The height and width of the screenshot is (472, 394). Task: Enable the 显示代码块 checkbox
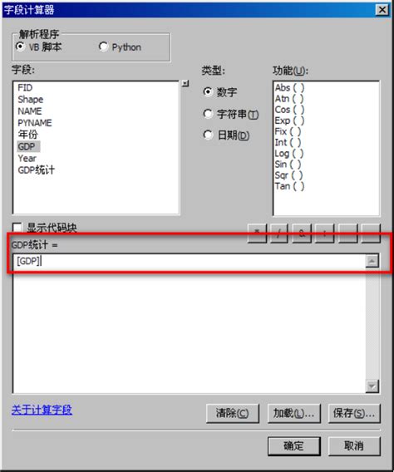point(17,228)
